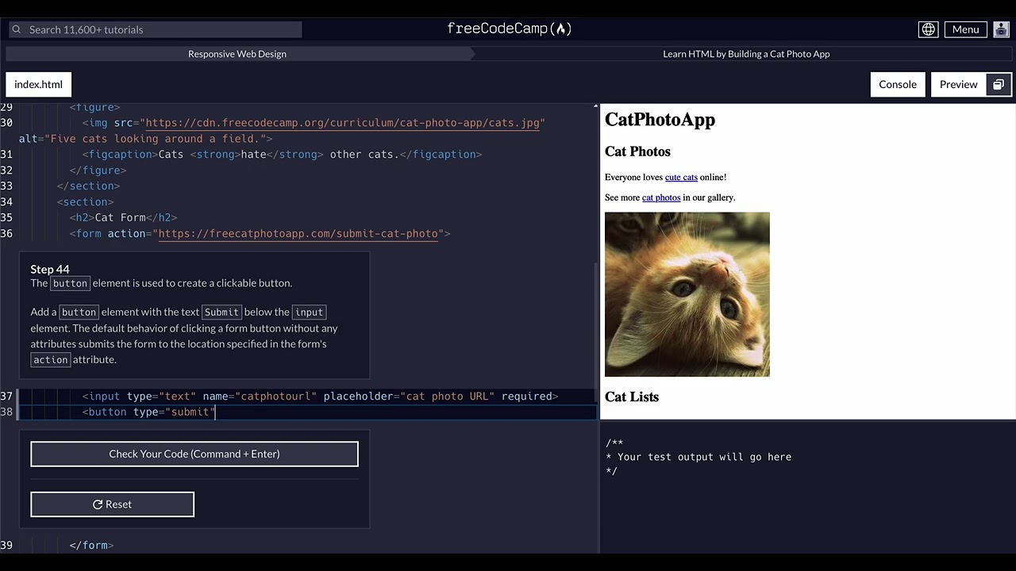Click the cats.jpg URL in line 30
Screen dimensions: 1016x571
[342, 123]
